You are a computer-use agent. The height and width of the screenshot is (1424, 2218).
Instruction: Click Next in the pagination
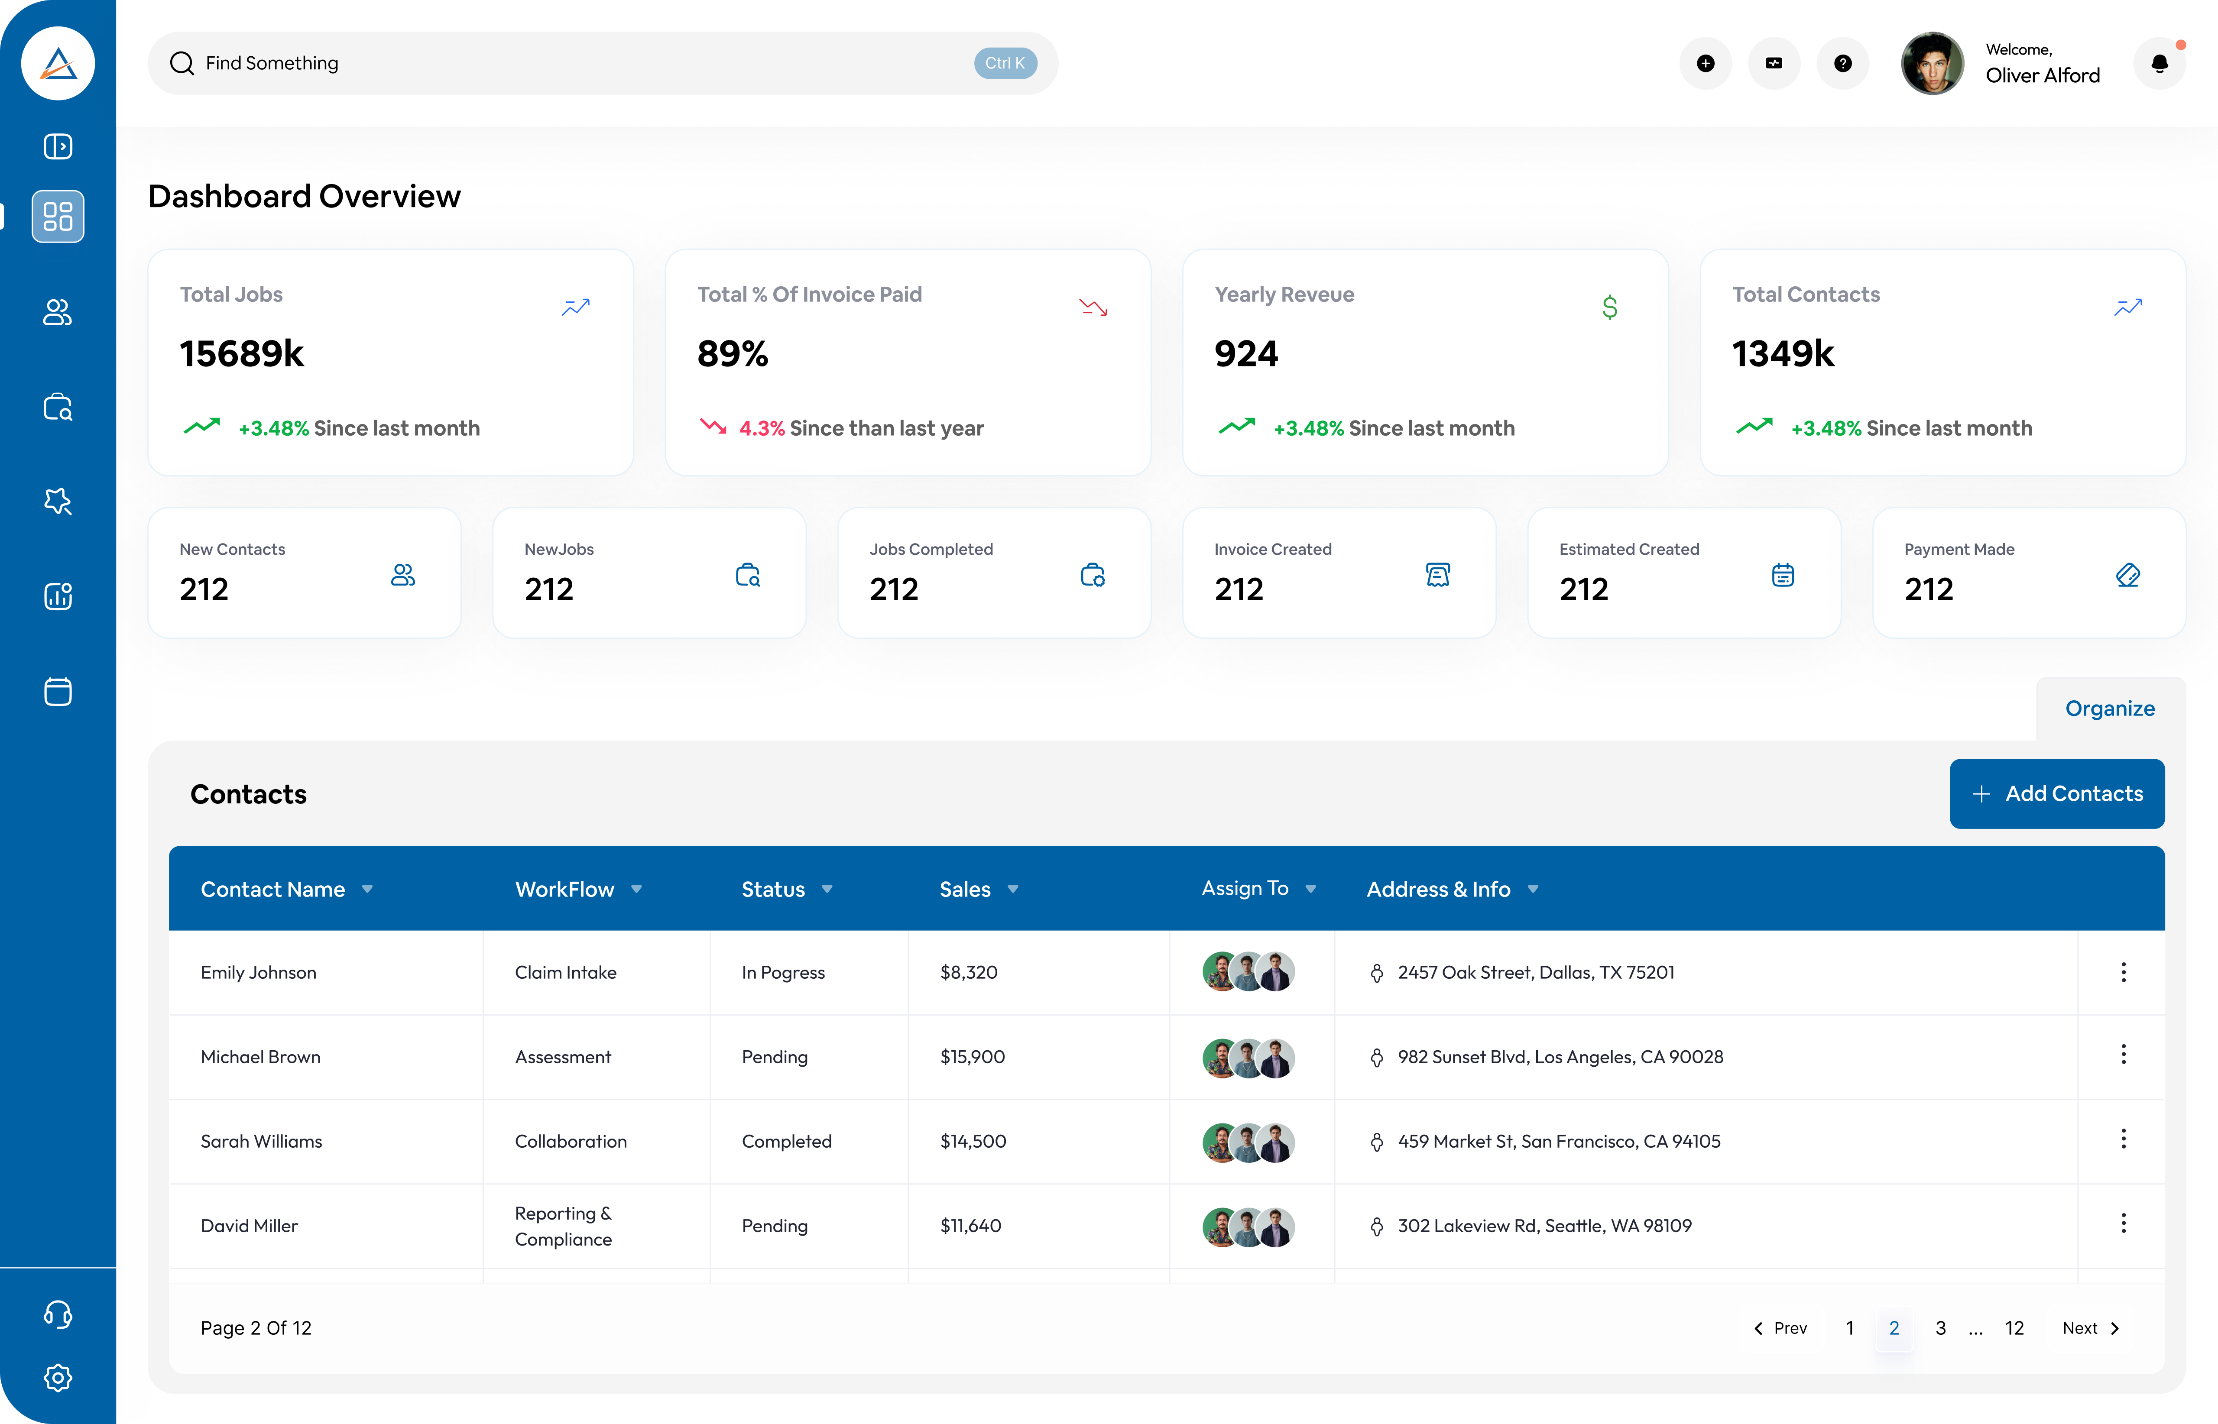click(2090, 1328)
